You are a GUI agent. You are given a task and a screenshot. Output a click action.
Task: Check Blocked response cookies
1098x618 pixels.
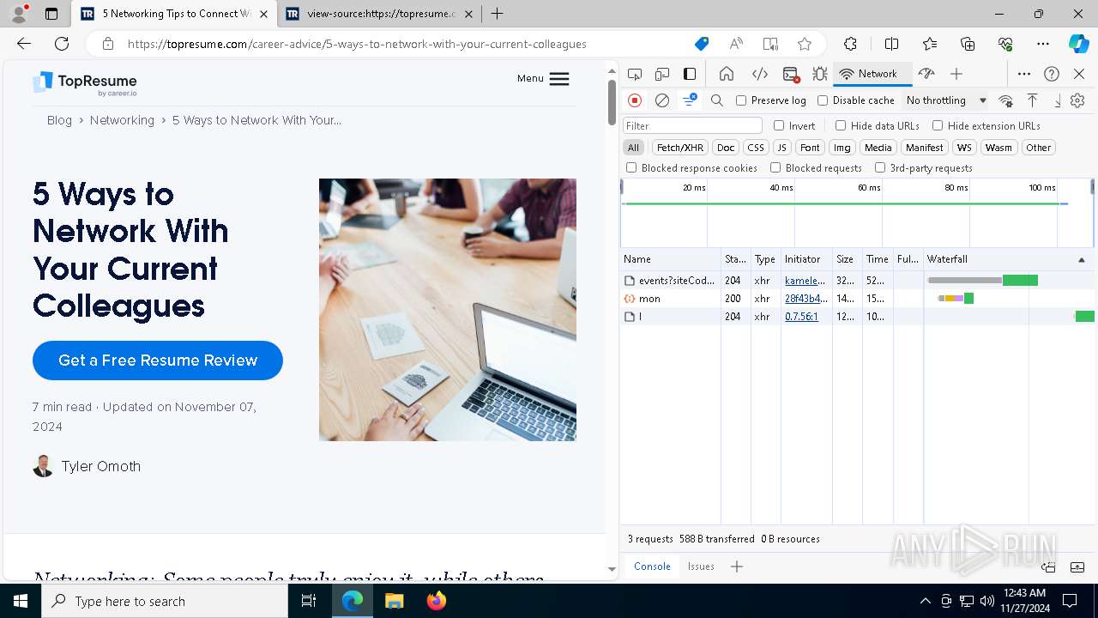(631, 168)
